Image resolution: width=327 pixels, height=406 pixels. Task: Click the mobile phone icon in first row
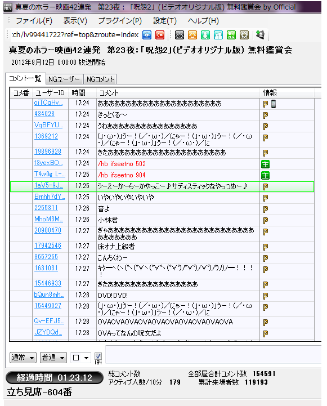(x=274, y=104)
